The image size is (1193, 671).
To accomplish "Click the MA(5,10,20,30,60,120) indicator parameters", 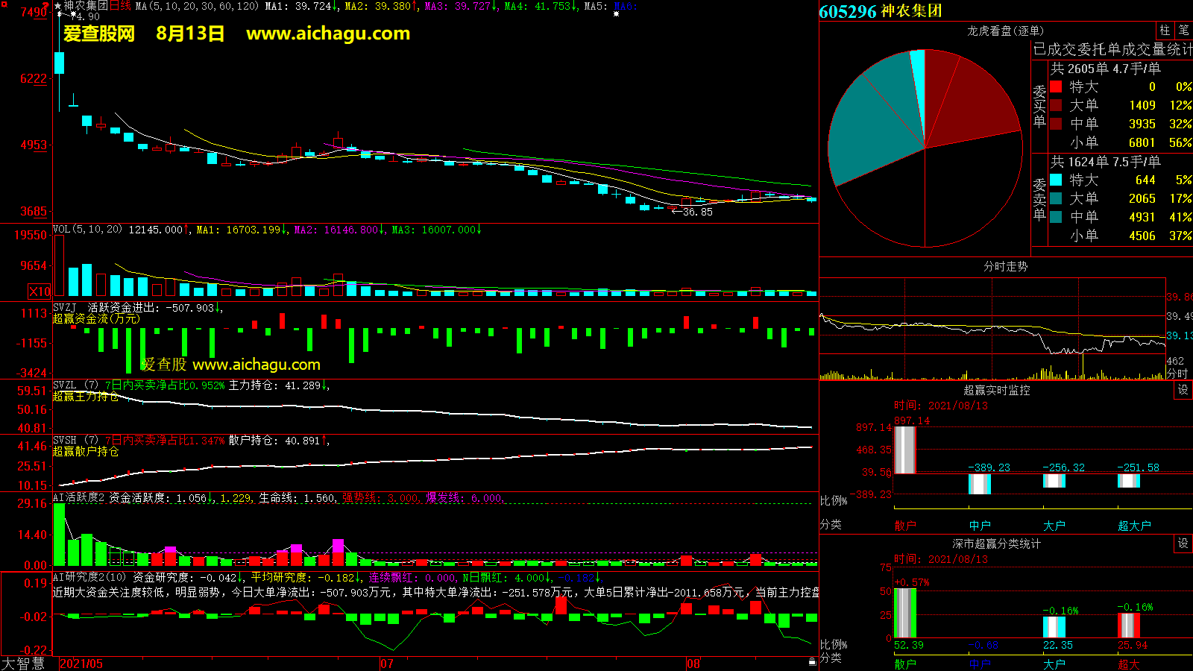I will tap(197, 6).
